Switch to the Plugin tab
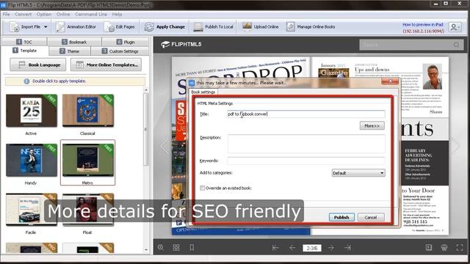 pyautogui.click(x=126, y=42)
